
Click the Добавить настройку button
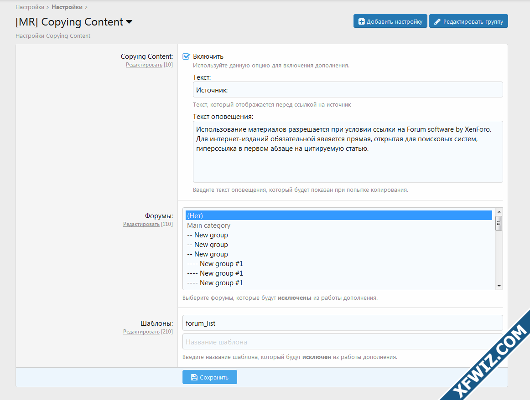(390, 21)
